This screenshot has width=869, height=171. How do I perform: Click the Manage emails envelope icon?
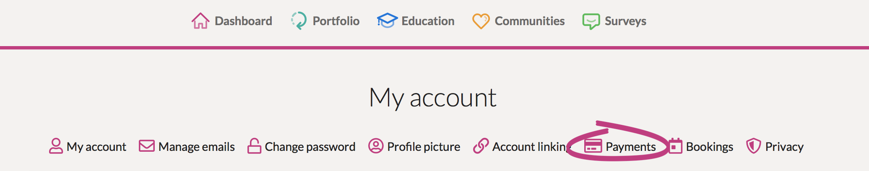coord(147,146)
